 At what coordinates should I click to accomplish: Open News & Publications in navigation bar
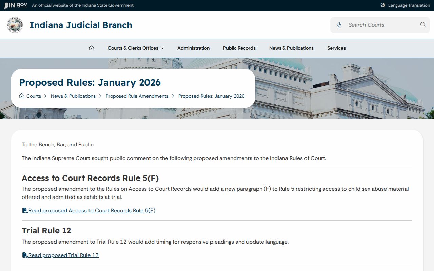(291, 48)
